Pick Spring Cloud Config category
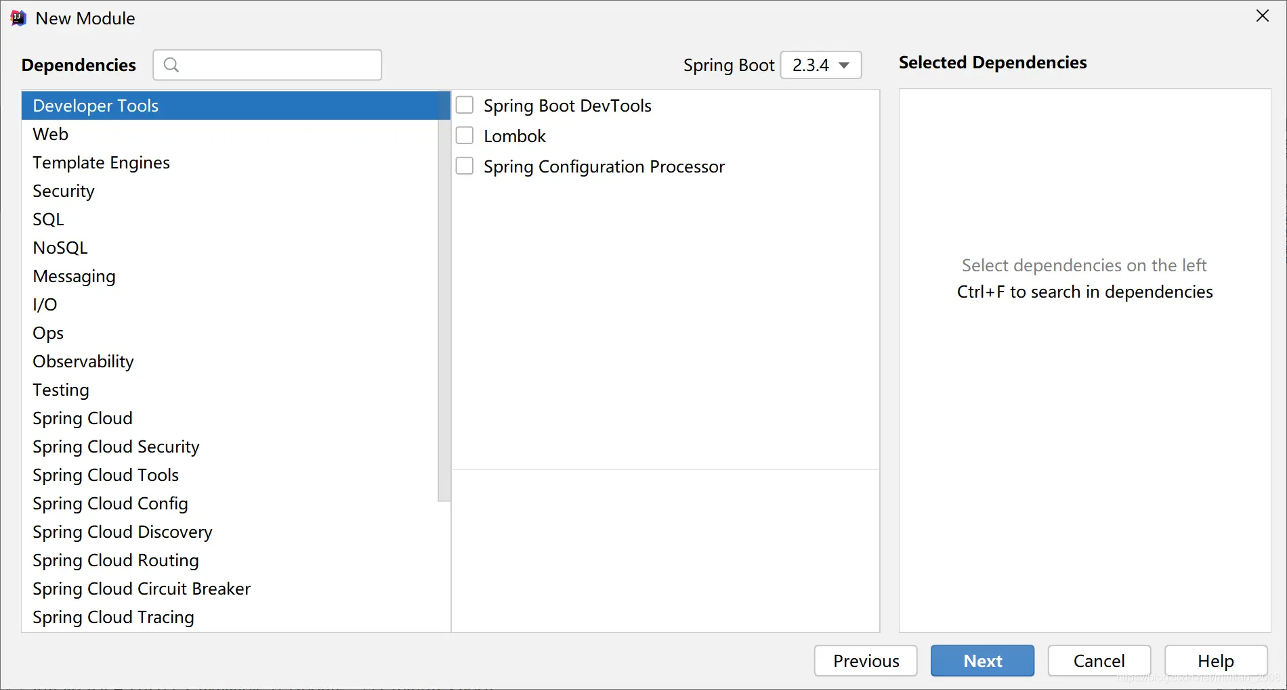1287x690 pixels. coord(230,503)
